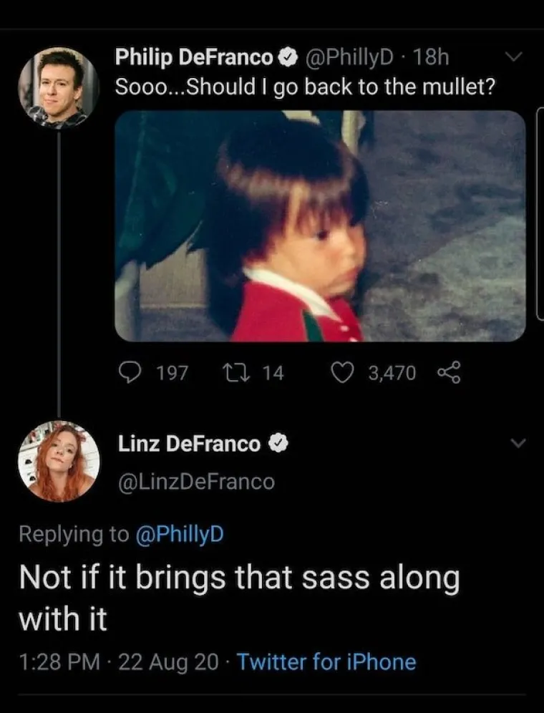The width and height of the screenshot is (544, 713).
Task: Open Linz DeFranco's profile picture
Action: 59,462
